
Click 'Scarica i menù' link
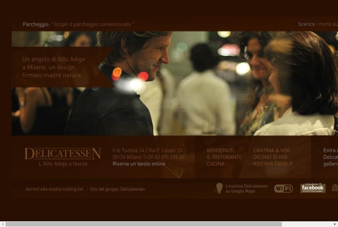tap(318, 24)
